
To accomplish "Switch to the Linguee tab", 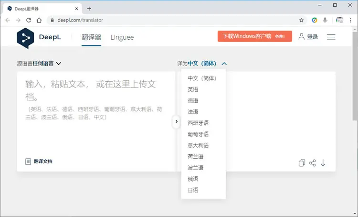I will click(122, 37).
